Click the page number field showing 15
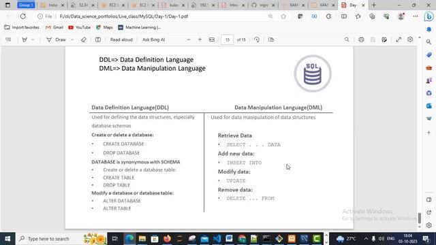This screenshot has height=245, width=436. (227, 39)
